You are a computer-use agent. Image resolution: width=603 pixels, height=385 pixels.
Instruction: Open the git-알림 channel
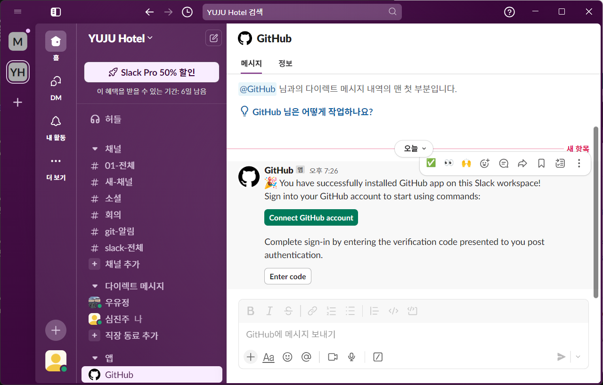[152, 231]
